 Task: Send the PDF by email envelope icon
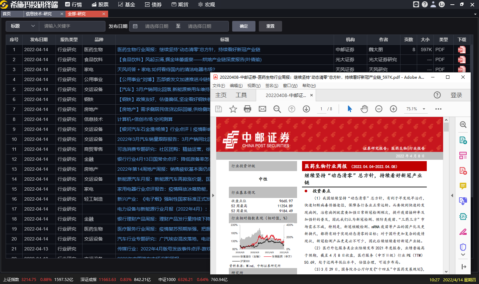[262, 109]
